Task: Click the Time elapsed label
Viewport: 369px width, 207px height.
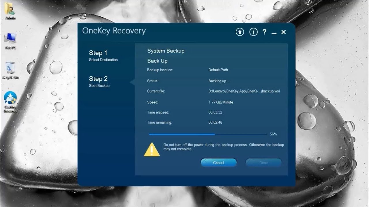Action: (158, 112)
